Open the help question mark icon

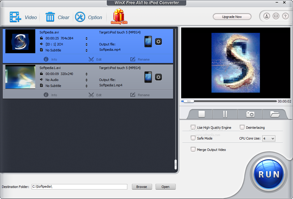coord(285,16)
